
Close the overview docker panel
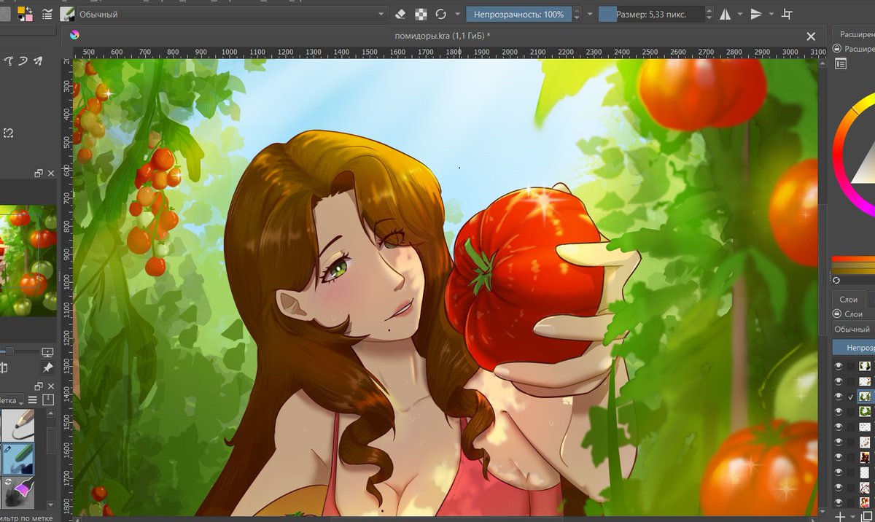point(50,174)
